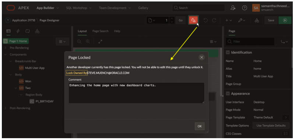Select the Rendering tab icon
The height and width of the screenshot is (140, 295).
point(8,31)
